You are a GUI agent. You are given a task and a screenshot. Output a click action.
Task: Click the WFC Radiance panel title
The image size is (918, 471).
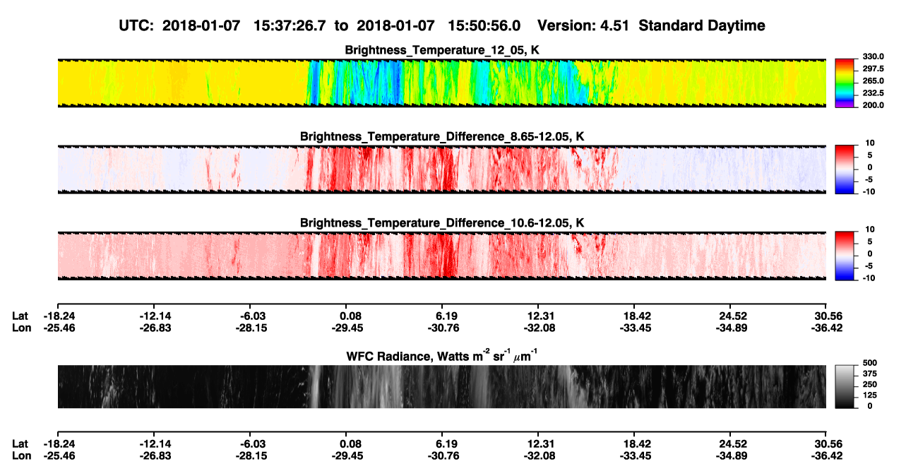pyautogui.click(x=442, y=356)
